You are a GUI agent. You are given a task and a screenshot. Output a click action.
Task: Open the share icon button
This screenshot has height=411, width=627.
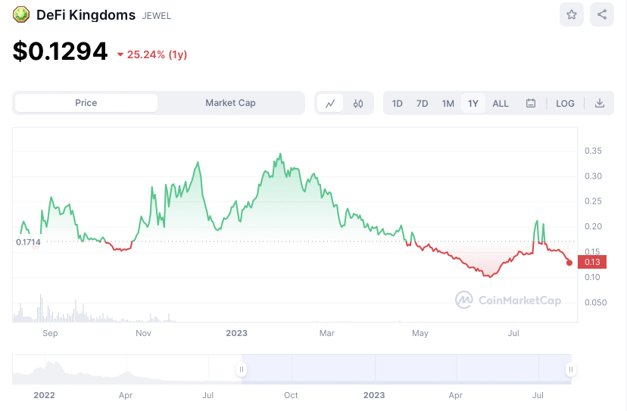(x=602, y=15)
